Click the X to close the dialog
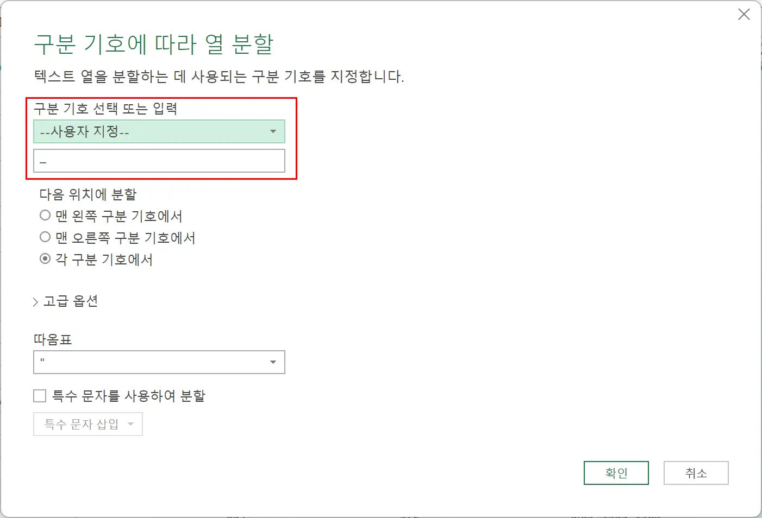 coord(744,14)
